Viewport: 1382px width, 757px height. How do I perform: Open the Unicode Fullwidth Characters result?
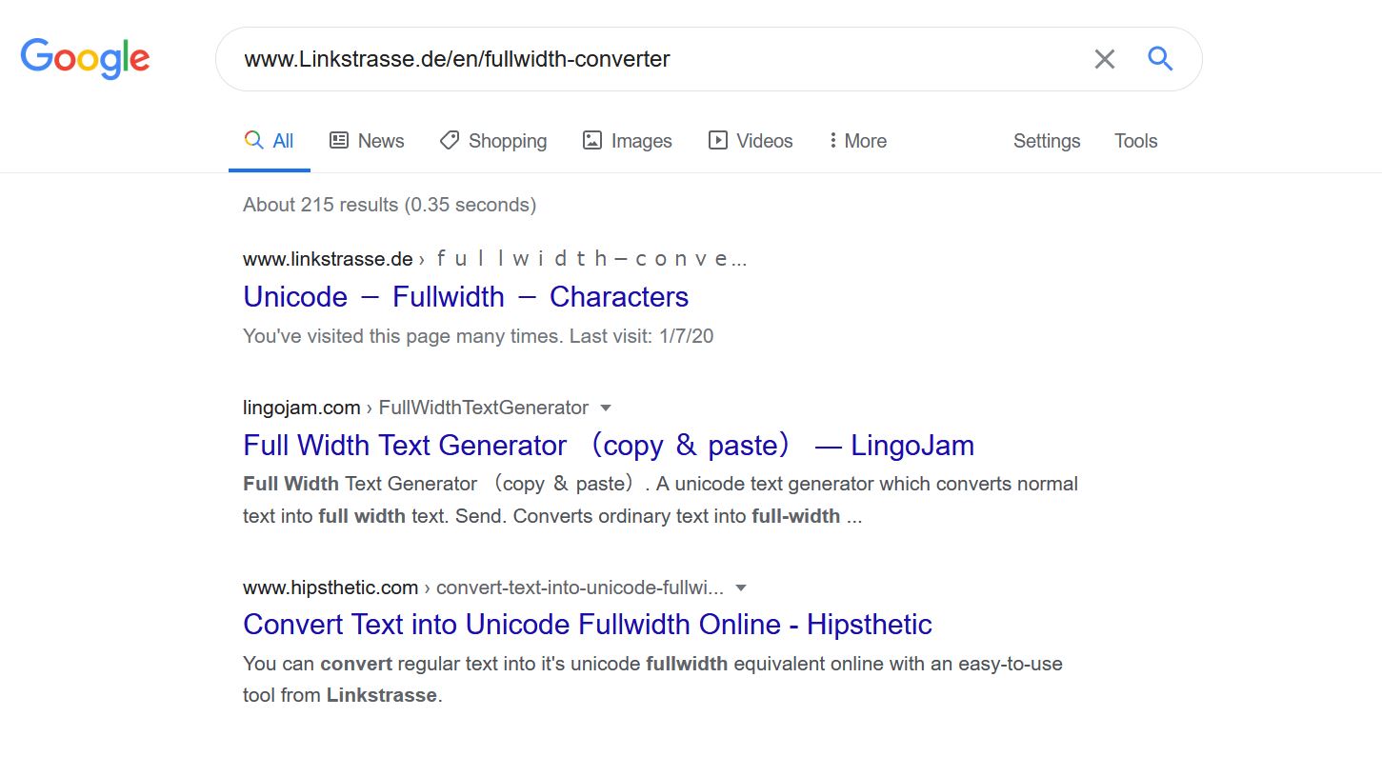(466, 297)
